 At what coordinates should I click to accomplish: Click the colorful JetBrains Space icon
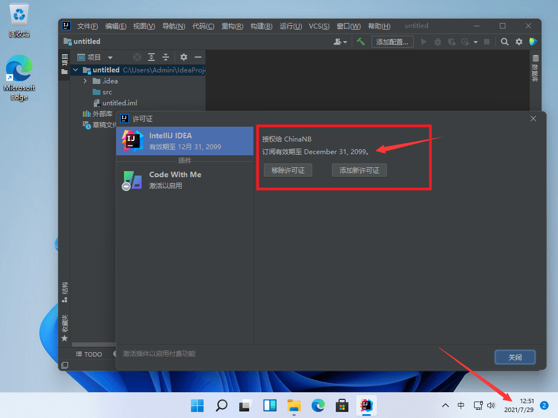pos(533,42)
